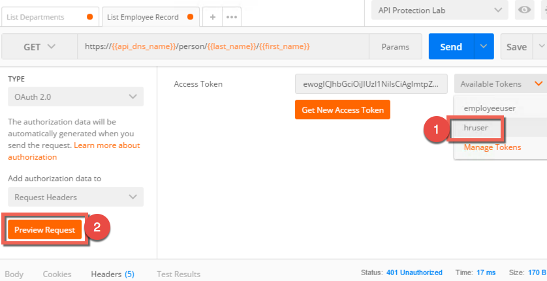Open the OAuth 2.0 type dropdown
Image resolution: width=547 pixels, height=281 pixels.
(76, 96)
